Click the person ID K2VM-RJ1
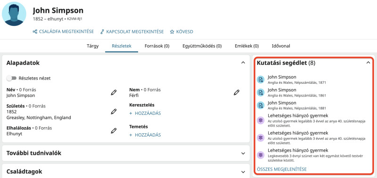Image resolution: width=377 pixels, height=178 pixels. 74,19
